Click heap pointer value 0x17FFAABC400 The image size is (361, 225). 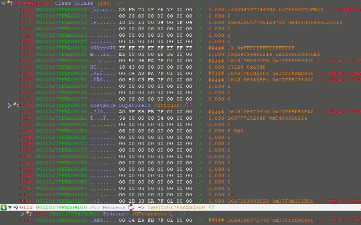[x=293, y=73]
